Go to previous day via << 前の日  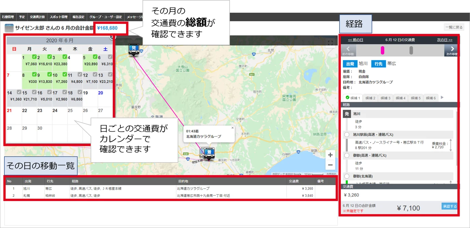[356, 40]
